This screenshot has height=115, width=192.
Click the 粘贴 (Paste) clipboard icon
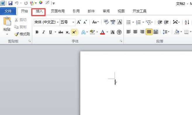[7, 21]
